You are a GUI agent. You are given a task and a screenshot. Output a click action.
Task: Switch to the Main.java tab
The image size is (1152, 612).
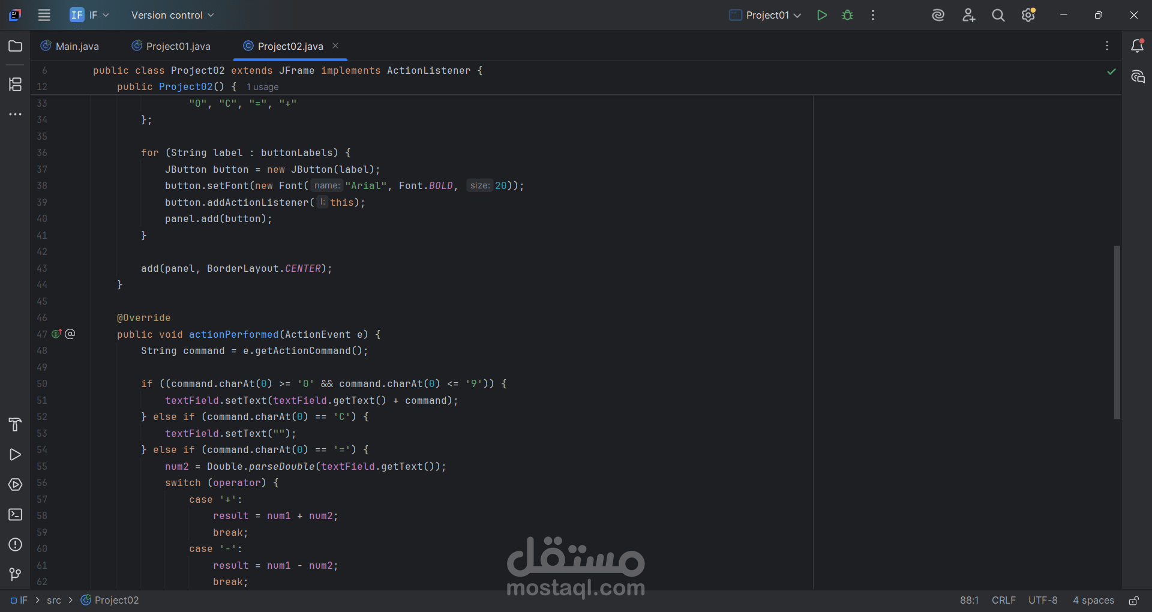tap(70, 46)
